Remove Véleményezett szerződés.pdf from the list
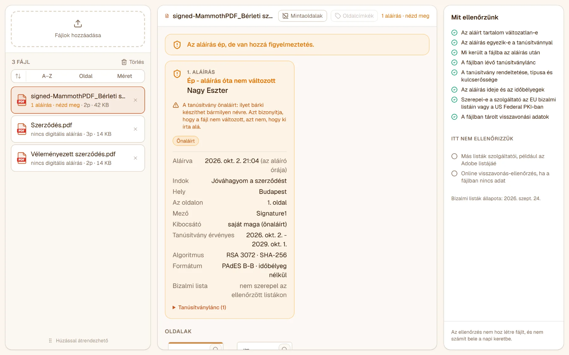Screen dimensions: 569x355 (x=135, y=158)
